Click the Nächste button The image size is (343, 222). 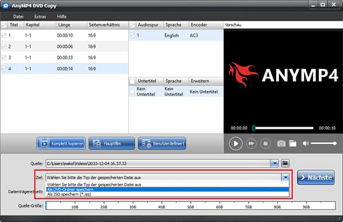(x=316, y=177)
